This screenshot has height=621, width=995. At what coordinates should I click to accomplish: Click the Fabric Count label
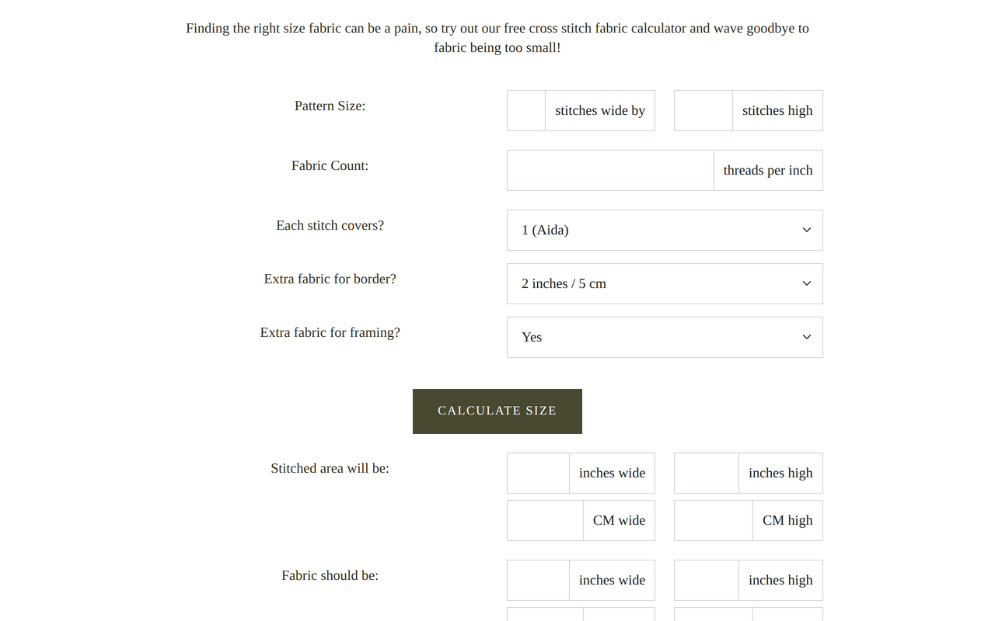[330, 165]
